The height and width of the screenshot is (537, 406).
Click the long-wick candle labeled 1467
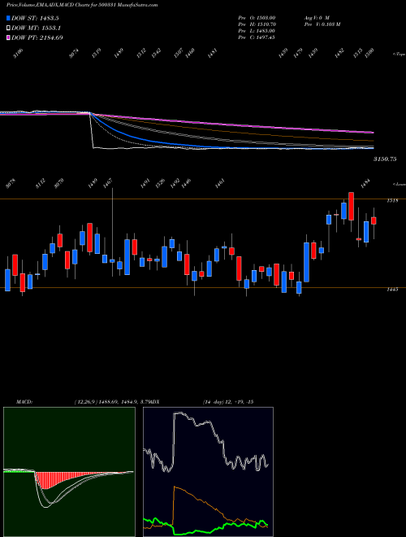pyautogui.click(x=112, y=232)
